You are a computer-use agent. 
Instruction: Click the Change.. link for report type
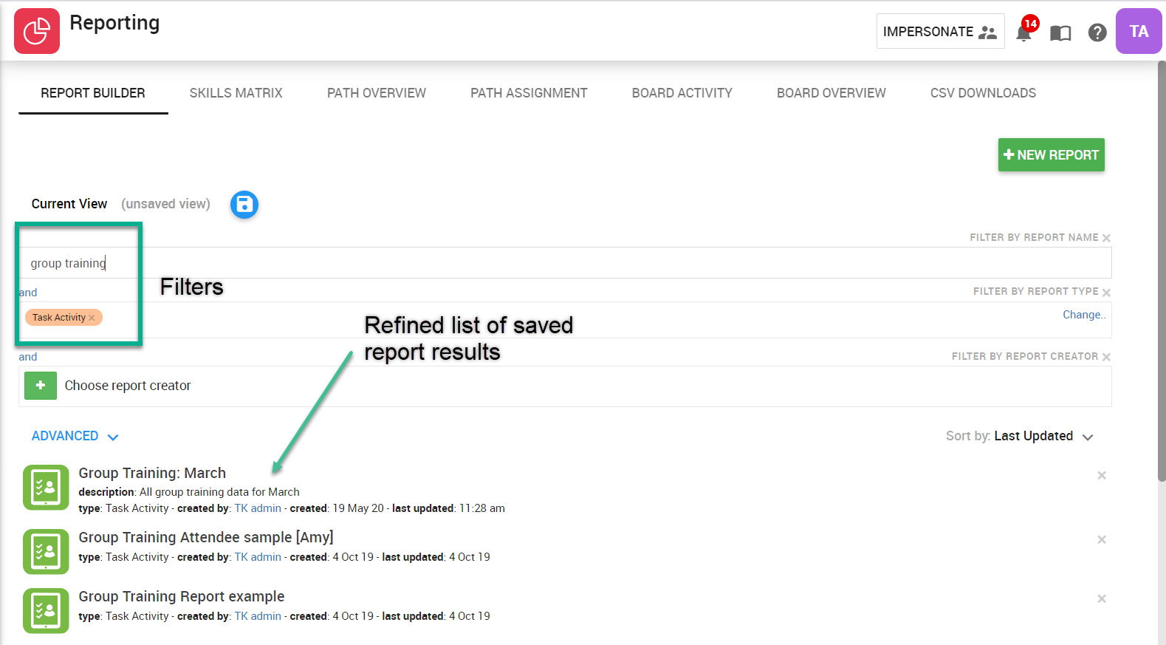pos(1084,315)
